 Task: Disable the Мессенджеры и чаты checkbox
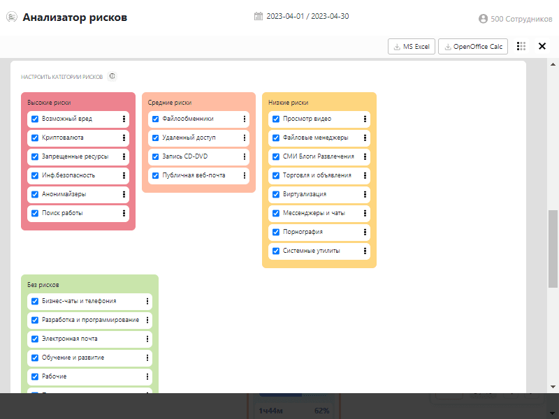coord(275,213)
